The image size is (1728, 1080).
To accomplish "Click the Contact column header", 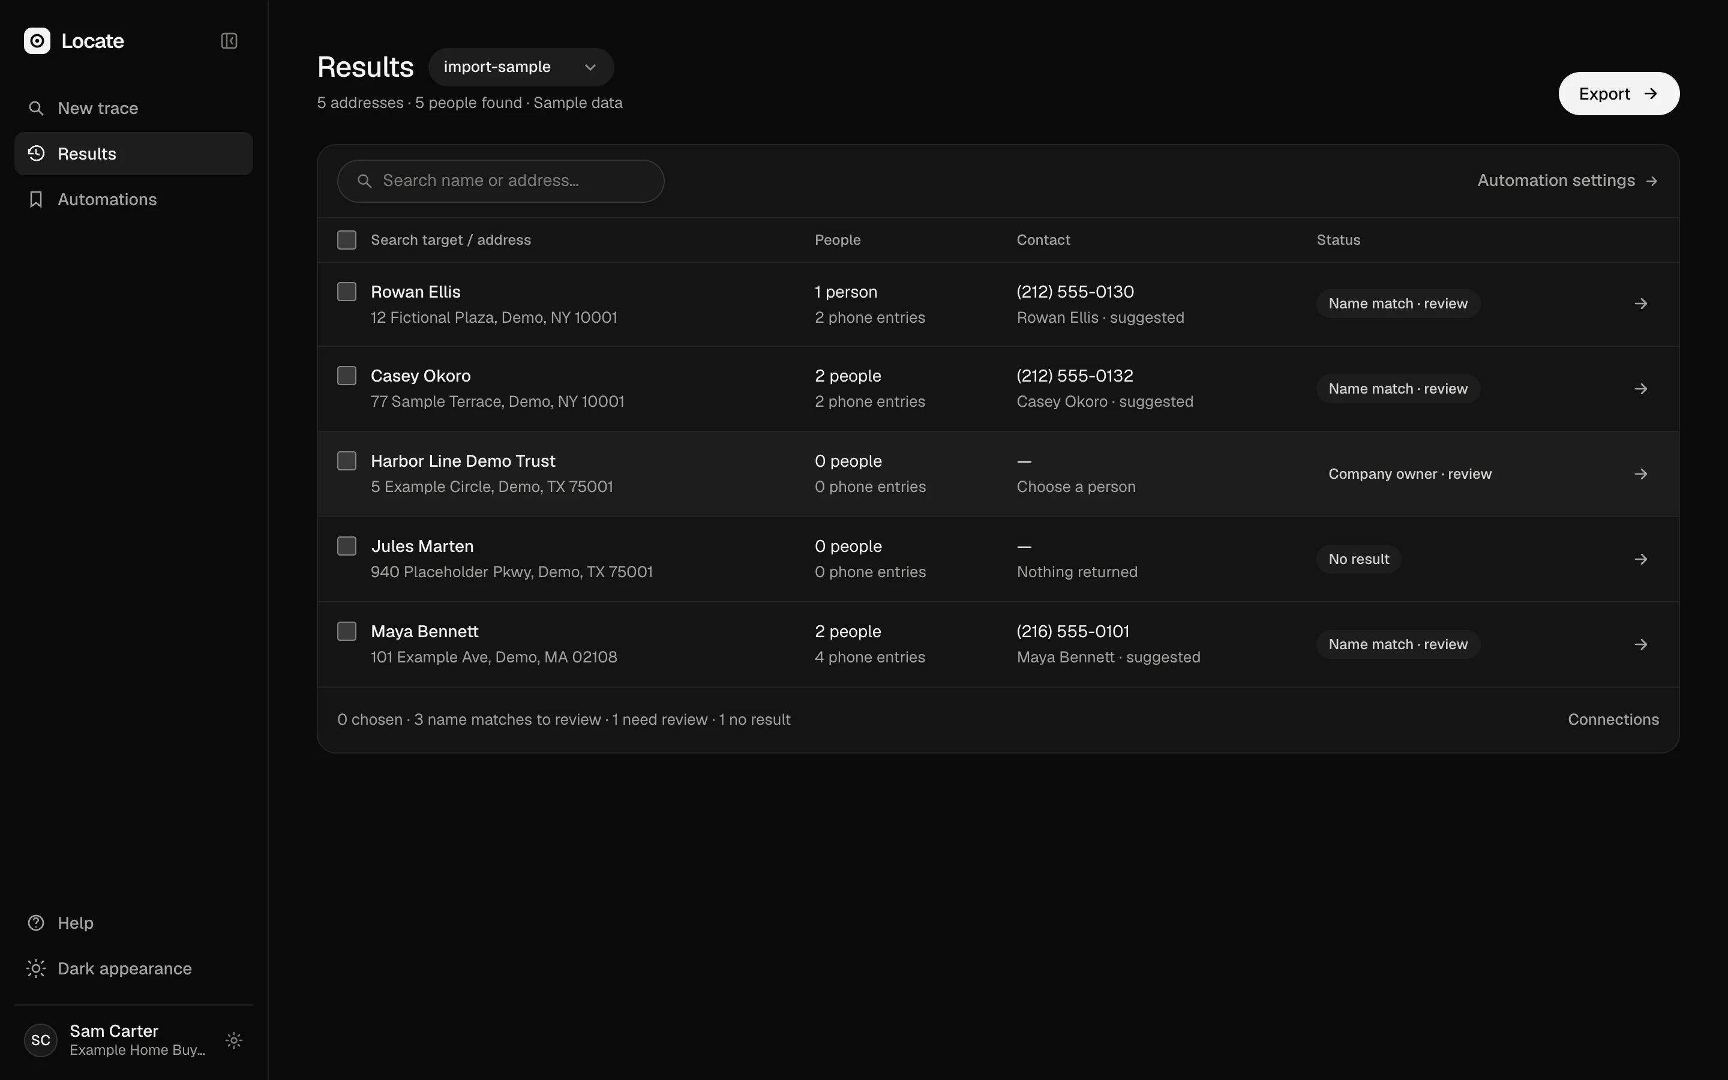I will coord(1043,240).
